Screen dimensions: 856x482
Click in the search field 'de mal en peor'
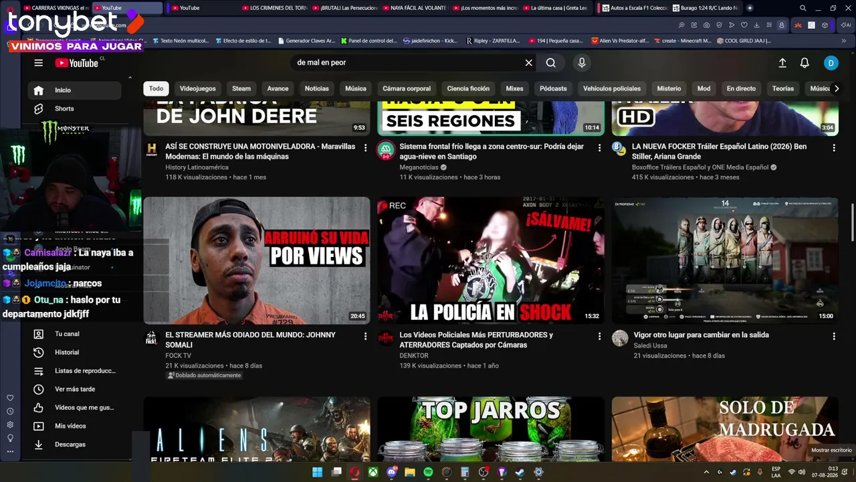[x=407, y=63]
